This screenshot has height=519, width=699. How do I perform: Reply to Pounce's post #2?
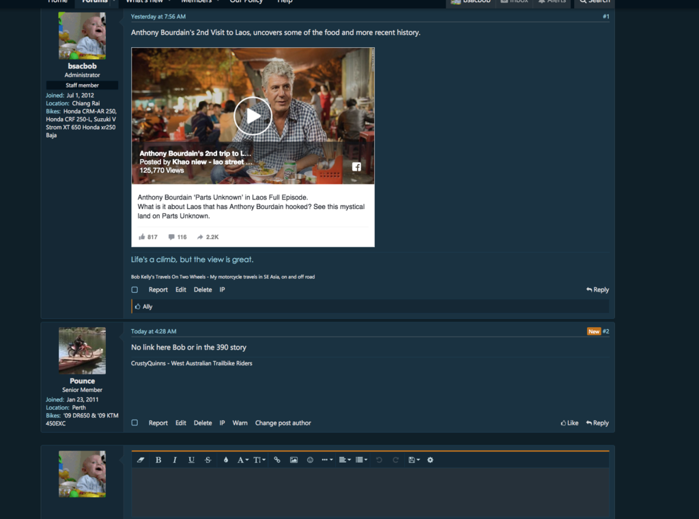coord(597,423)
